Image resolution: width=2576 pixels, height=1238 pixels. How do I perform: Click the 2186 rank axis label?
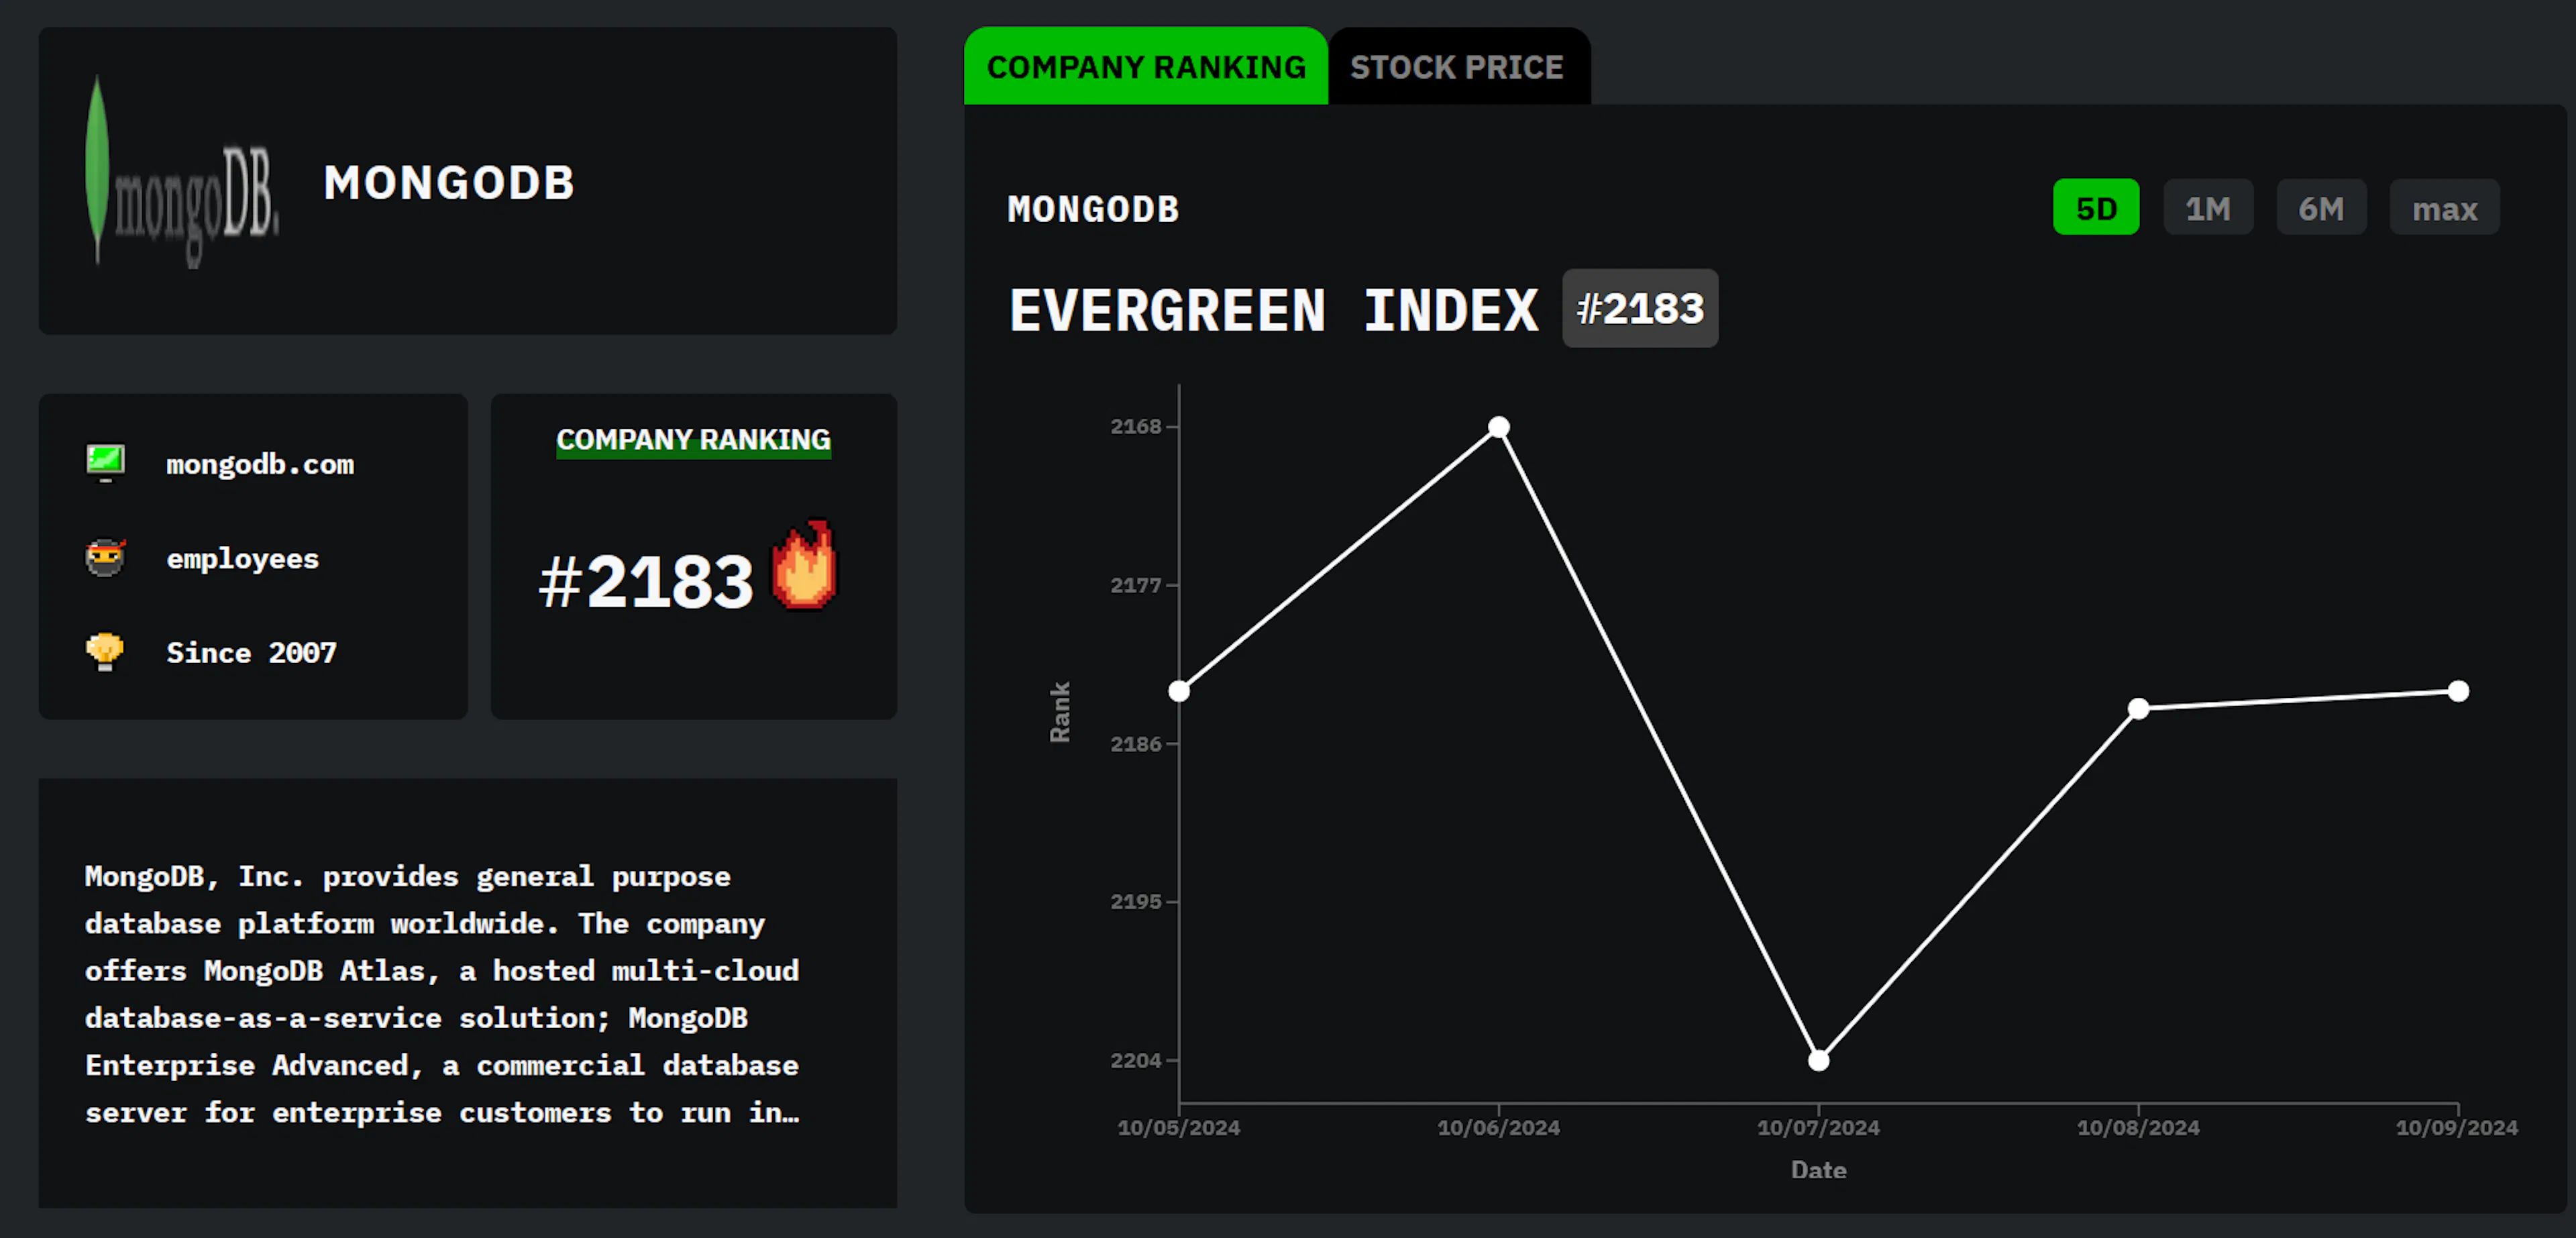click(1136, 744)
